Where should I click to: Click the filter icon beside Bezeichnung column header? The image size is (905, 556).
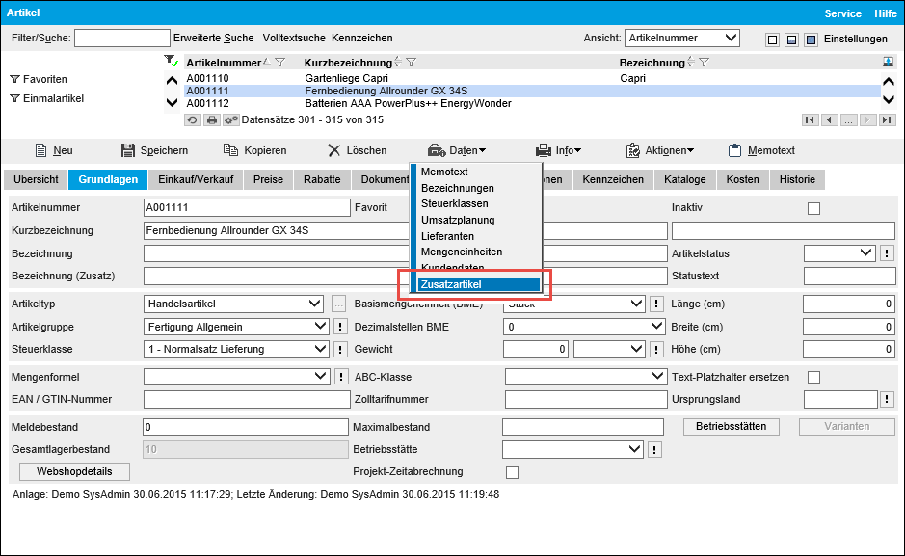(x=704, y=62)
